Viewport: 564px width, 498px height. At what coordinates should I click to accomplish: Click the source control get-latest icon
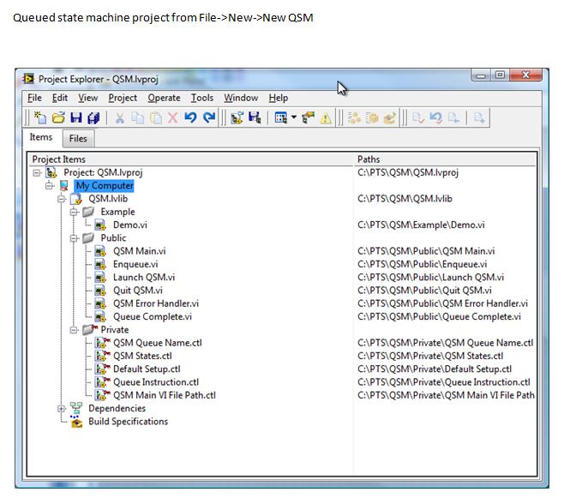click(453, 117)
